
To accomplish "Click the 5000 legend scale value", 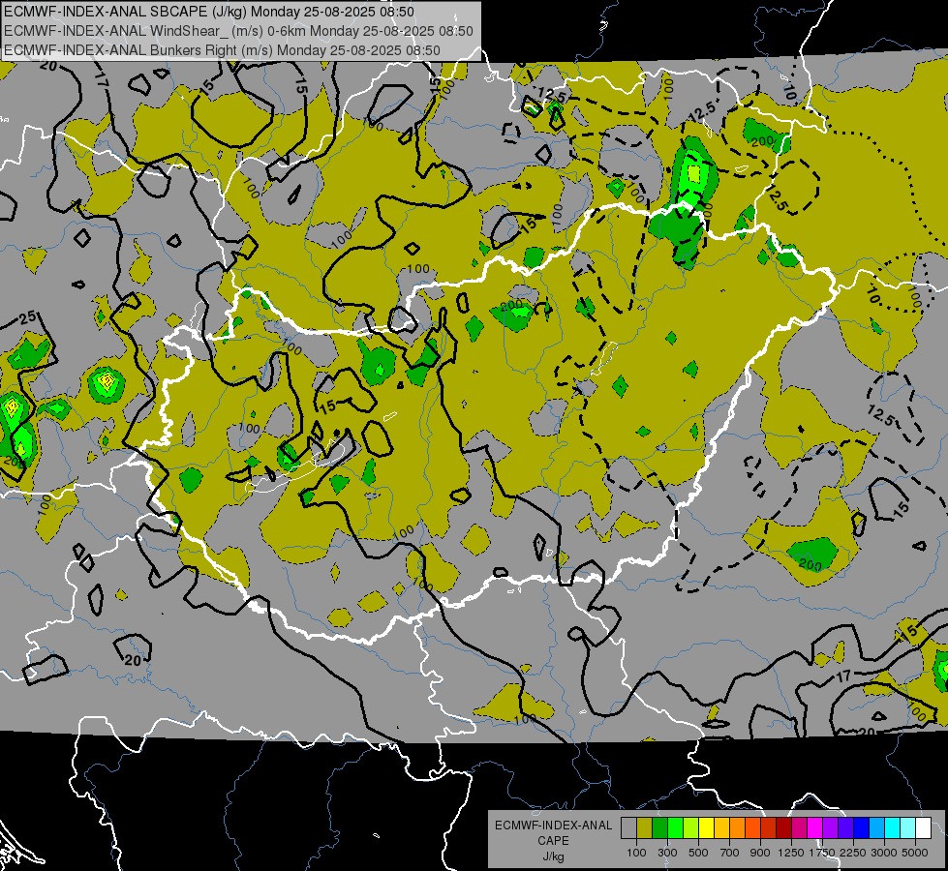I will coord(915,853).
